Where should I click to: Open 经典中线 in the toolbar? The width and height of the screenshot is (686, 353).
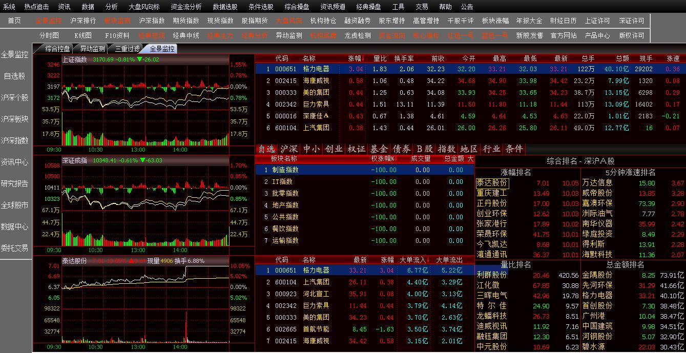pyautogui.click(x=186, y=35)
